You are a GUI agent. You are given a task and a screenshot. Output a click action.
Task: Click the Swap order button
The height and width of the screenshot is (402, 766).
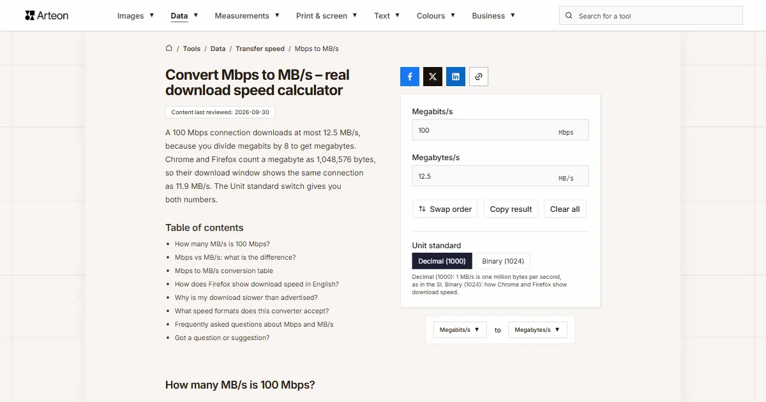pyautogui.click(x=445, y=209)
